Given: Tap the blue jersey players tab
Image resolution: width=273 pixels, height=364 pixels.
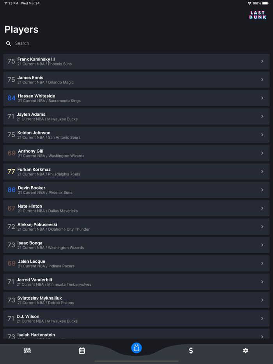Looking at the screenshot, I should coord(136,348).
